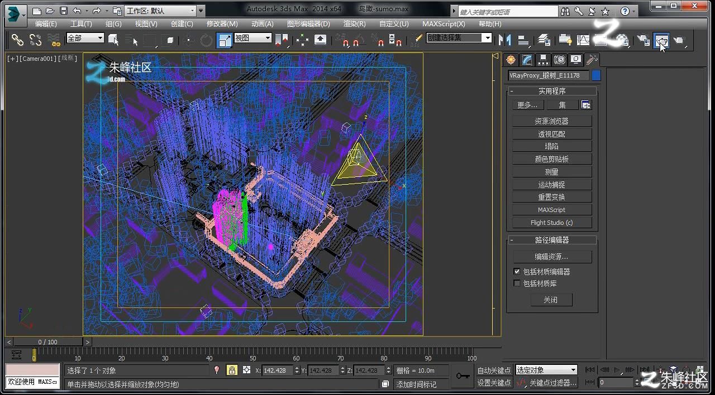Click the Render Production teapot icon
The width and height of the screenshot is (715, 395).
[x=679, y=40]
